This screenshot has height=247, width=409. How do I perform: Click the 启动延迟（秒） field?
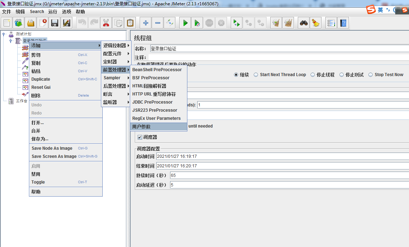(289, 185)
